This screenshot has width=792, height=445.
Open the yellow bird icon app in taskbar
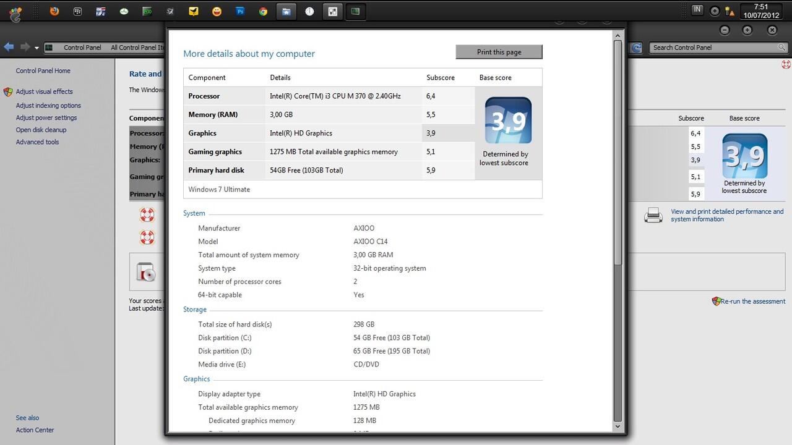click(194, 11)
